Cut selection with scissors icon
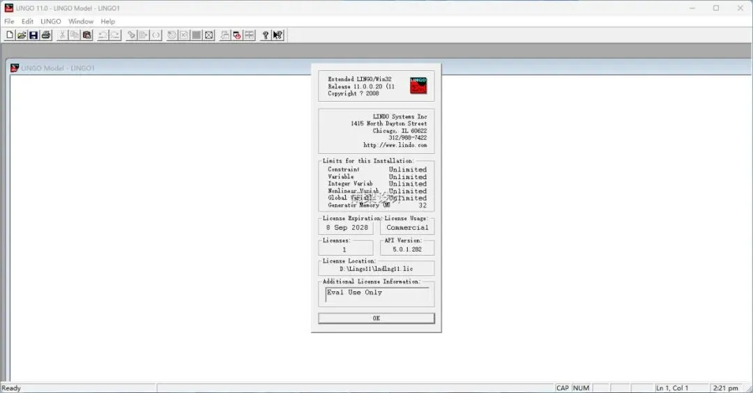 (x=62, y=35)
